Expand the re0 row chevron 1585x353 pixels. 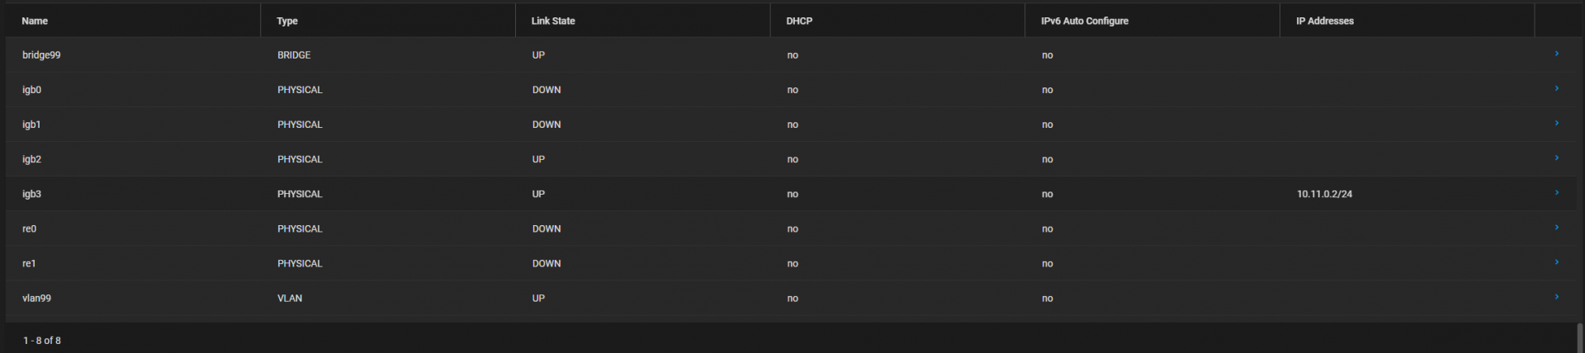(1556, 228)
